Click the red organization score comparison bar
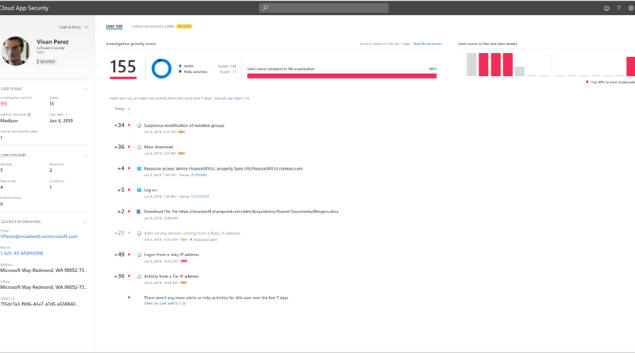The image size is (635, 353). 342,75
